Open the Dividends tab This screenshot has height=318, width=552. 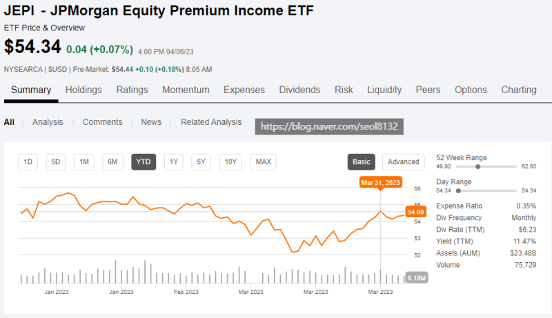[299, 90]
